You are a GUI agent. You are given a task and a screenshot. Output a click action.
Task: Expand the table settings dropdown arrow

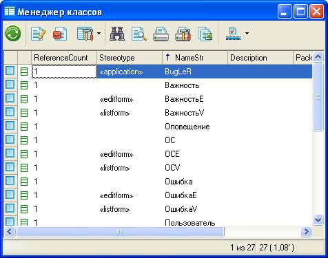coord(99,34)
